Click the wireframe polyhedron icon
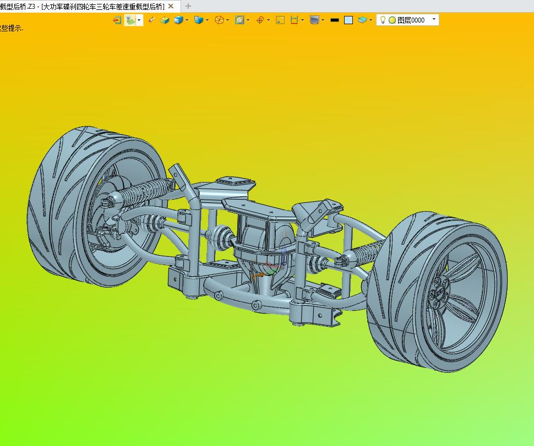The width and height of the screenshot is (534, 446). 219,20
